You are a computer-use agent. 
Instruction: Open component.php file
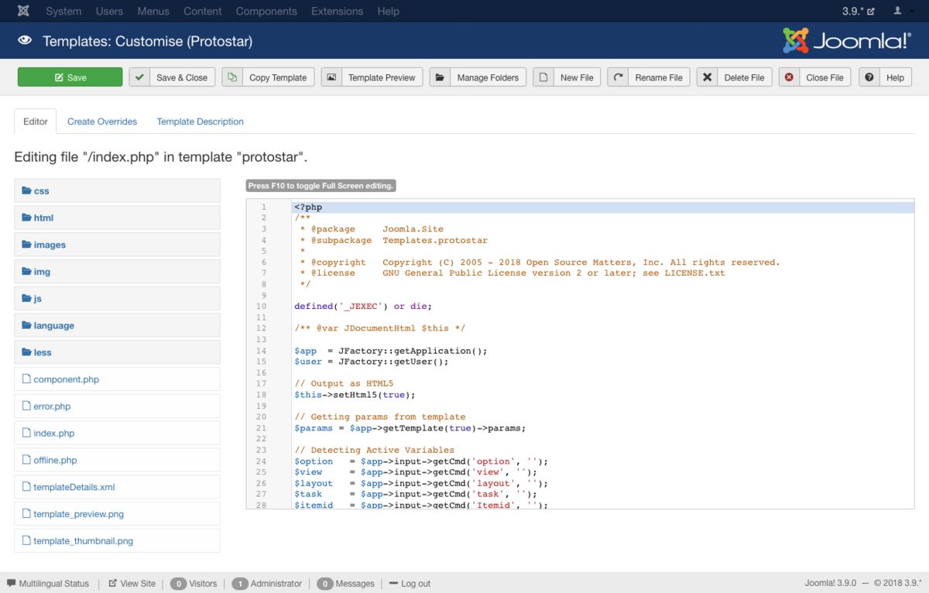pos(117,379)
